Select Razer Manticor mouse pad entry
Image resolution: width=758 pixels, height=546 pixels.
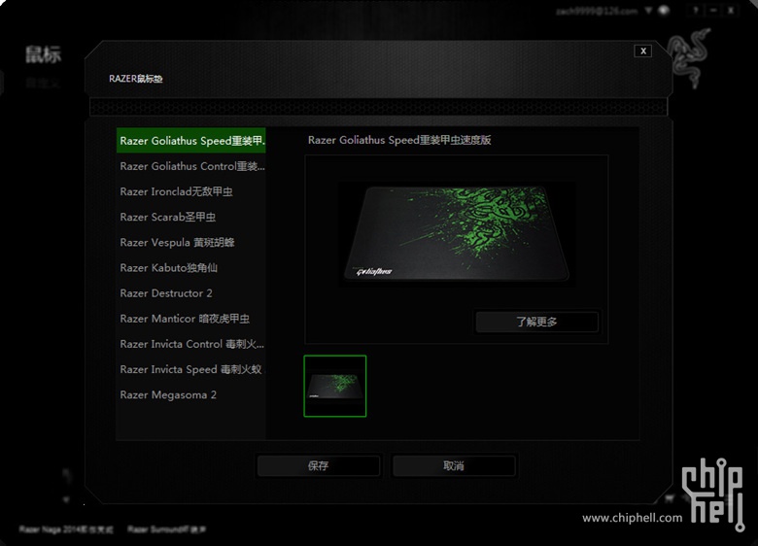pos(190,319)
